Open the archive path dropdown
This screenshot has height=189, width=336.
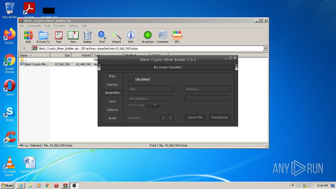(265, 48)
